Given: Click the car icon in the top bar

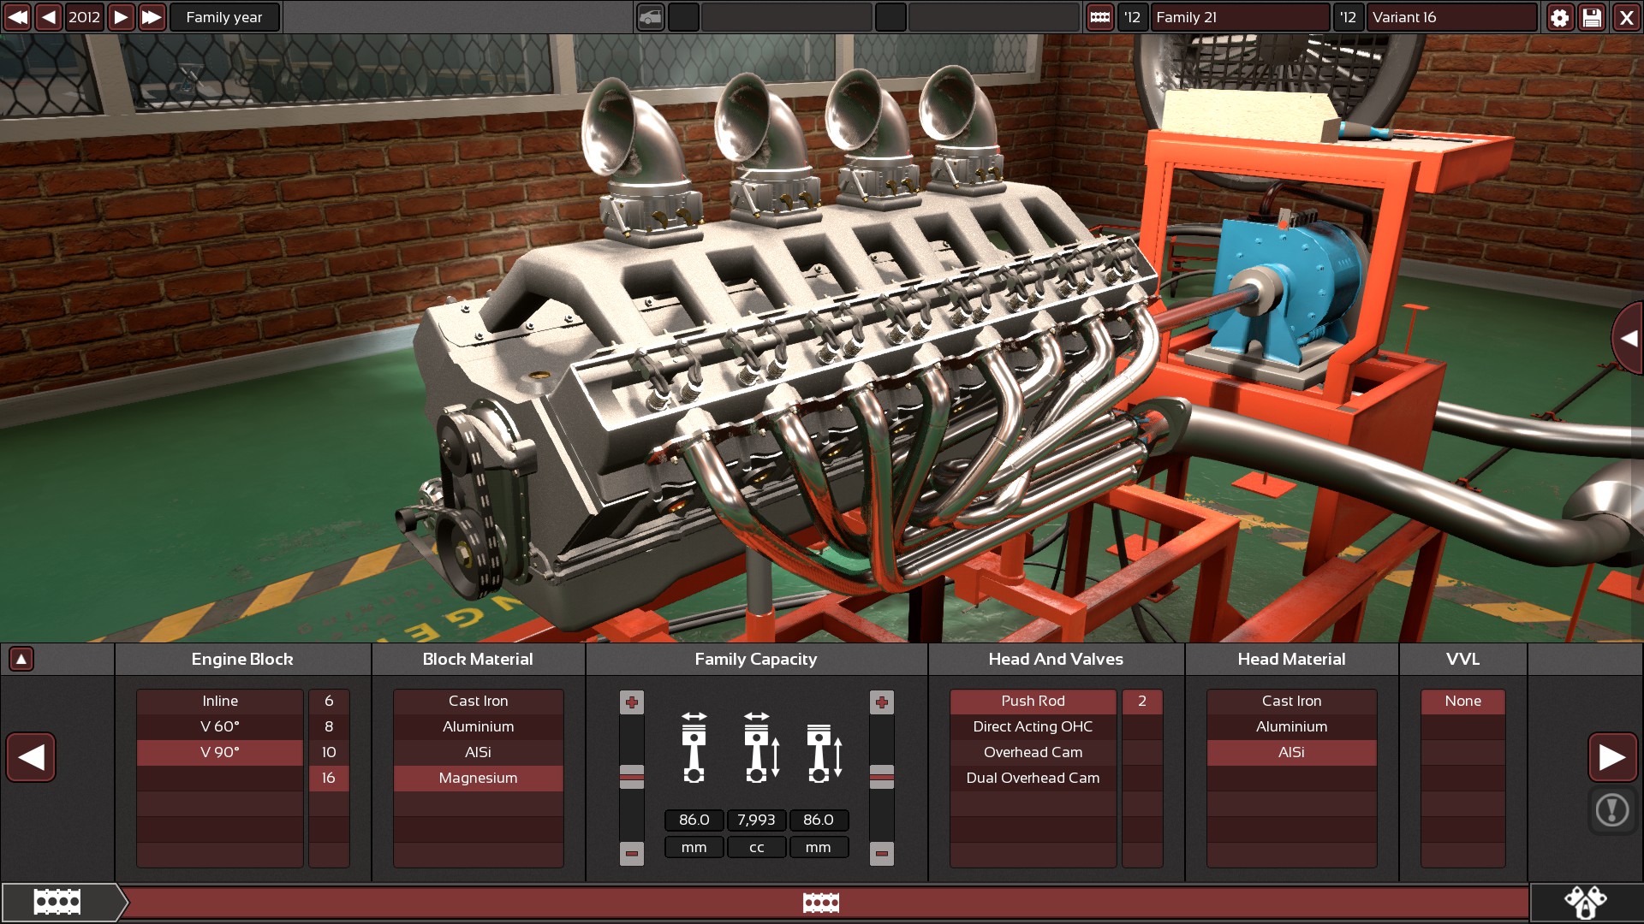Looking at the screenshot, I should click(651, 17).
